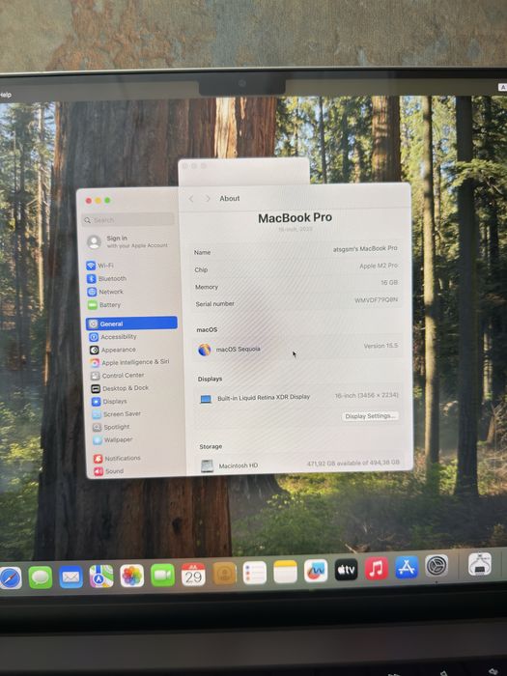The height and width of the screenshot is (676, 507).
Task: Click the computer name atsgsm's MacBook Pro
Action: pyautogui.click(x=365, y=249)
